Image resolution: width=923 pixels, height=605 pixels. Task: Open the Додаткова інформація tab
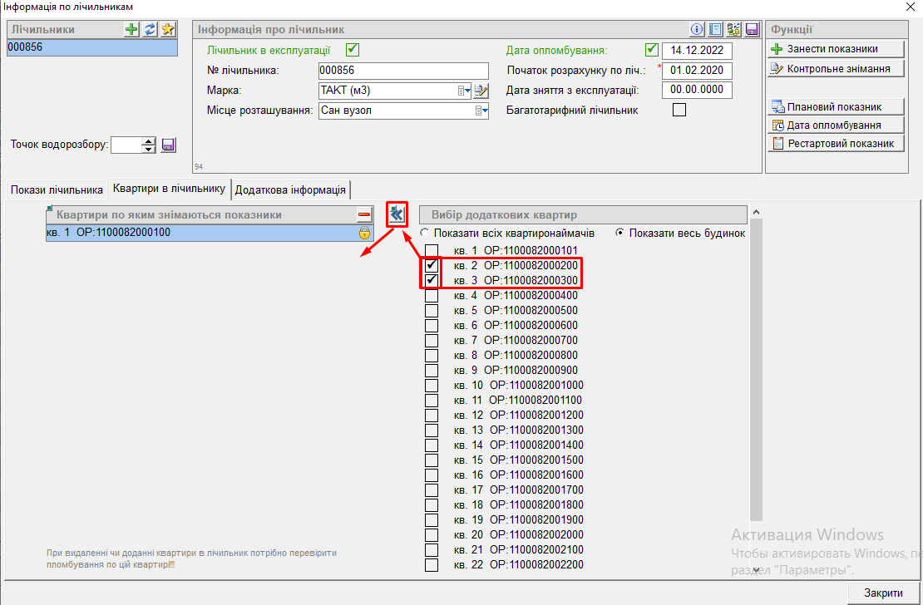(290, 189)
